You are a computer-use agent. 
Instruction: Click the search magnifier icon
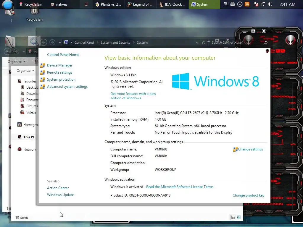(x=266, y=43)
